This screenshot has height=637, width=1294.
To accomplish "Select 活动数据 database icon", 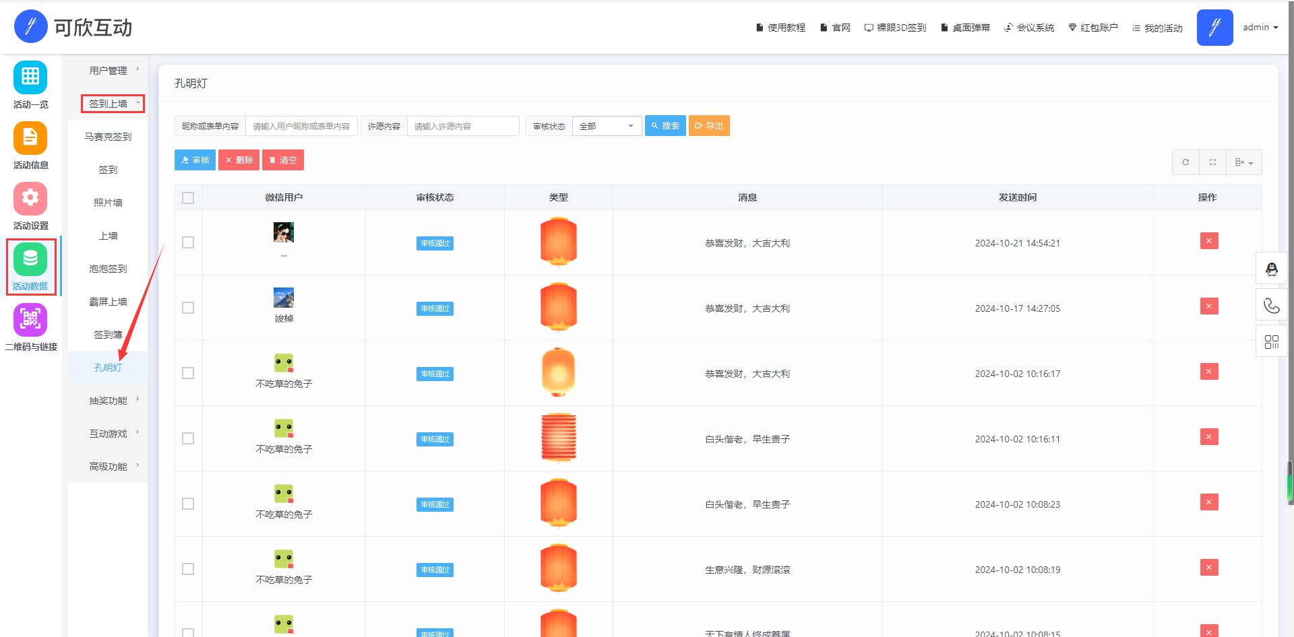I will pyautogui.click(x=30, y=259).
